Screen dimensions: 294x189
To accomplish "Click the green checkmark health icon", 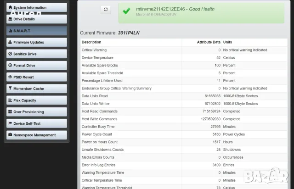I will pyautogui.click(x=127, y=11).
